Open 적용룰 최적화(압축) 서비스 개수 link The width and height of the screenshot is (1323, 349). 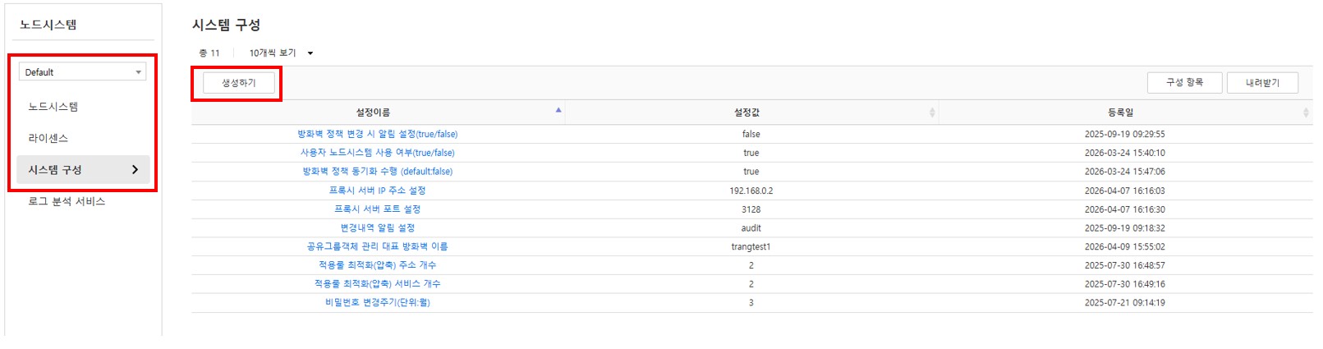(378, 284)
